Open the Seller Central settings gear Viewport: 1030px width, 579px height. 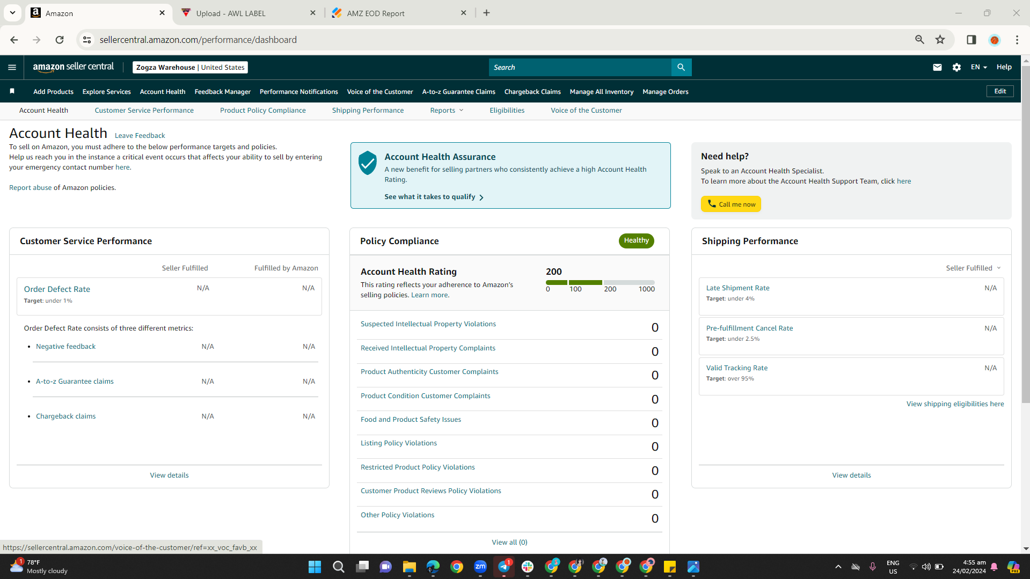[956, 67]
